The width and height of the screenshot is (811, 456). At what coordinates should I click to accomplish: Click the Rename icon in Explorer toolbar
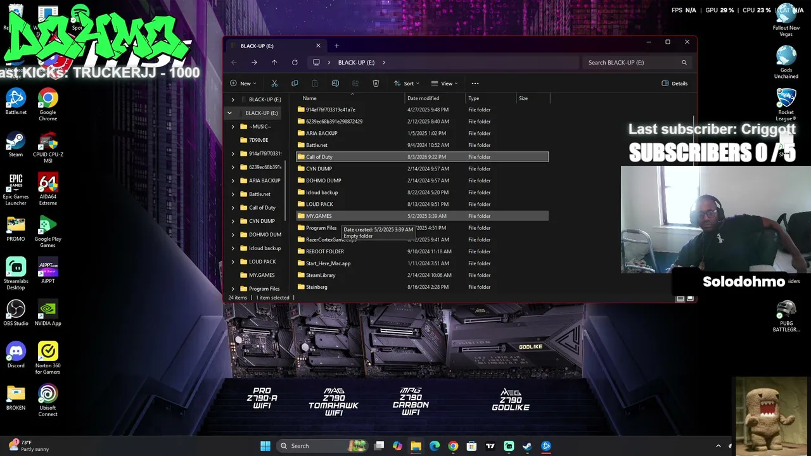tap(335, 83)
